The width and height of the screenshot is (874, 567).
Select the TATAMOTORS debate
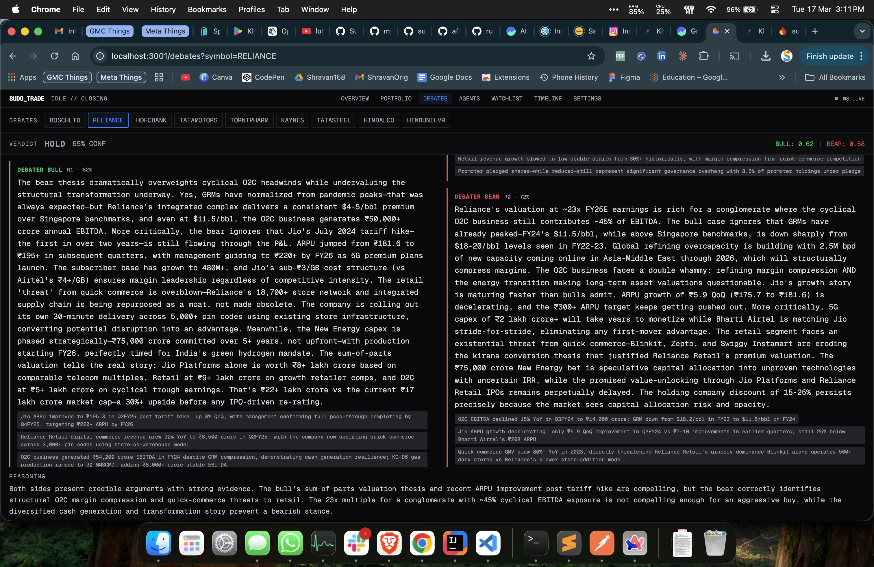point(198,120)
